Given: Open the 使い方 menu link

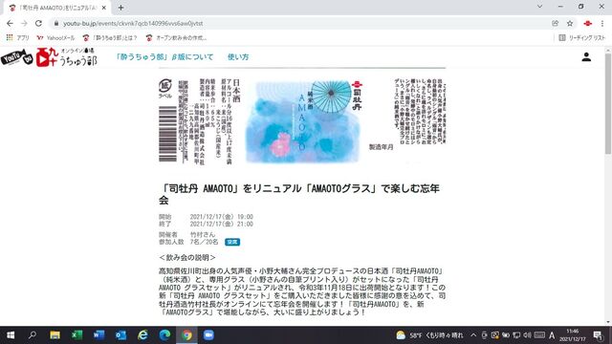Looking at the screenshot, I should tap(238, 57).
